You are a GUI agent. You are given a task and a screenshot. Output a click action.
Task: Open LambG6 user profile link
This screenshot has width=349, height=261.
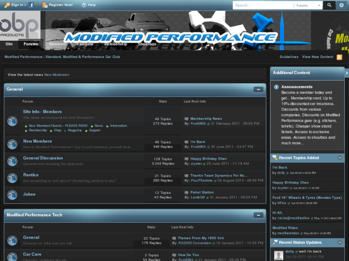(198, 197)
